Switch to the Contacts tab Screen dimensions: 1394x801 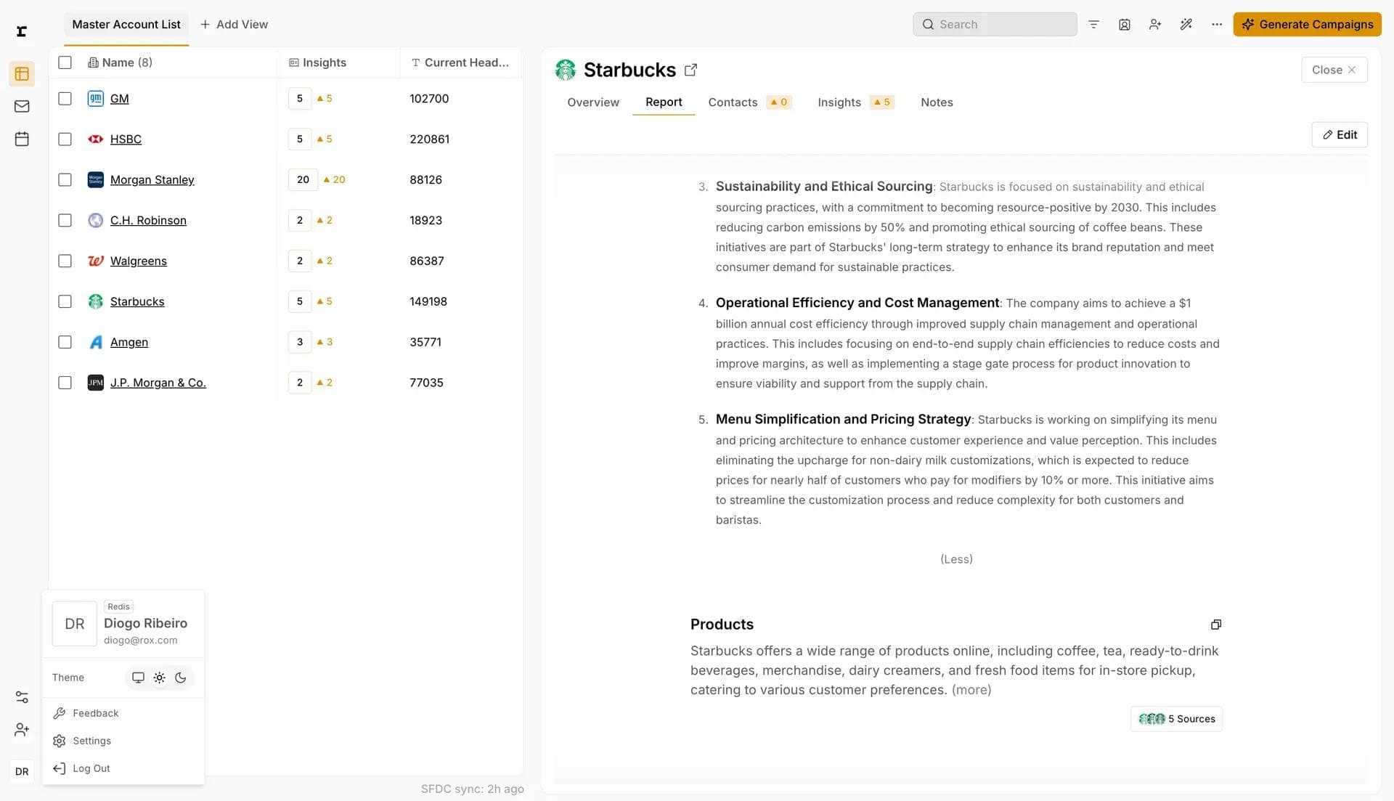tap(733, 102)
